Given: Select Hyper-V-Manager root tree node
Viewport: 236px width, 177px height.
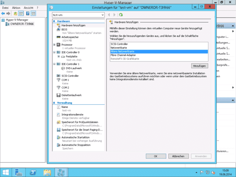Looking at the screenshot, I should tap(17, 20).
